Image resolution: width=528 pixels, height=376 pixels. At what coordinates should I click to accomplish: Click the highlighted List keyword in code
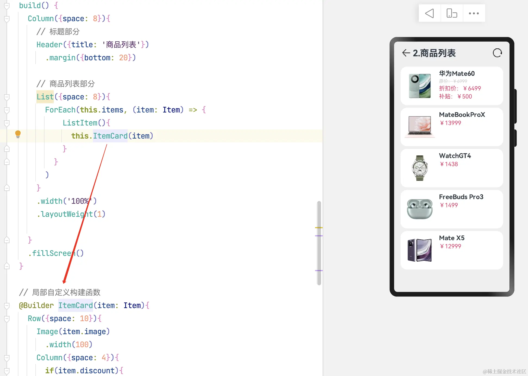click(45, 97)
